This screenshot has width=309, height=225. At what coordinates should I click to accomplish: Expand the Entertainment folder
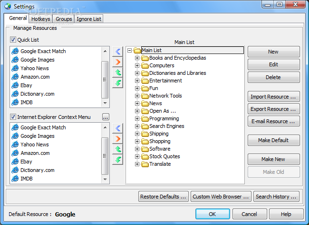click(x=137, y=81)
